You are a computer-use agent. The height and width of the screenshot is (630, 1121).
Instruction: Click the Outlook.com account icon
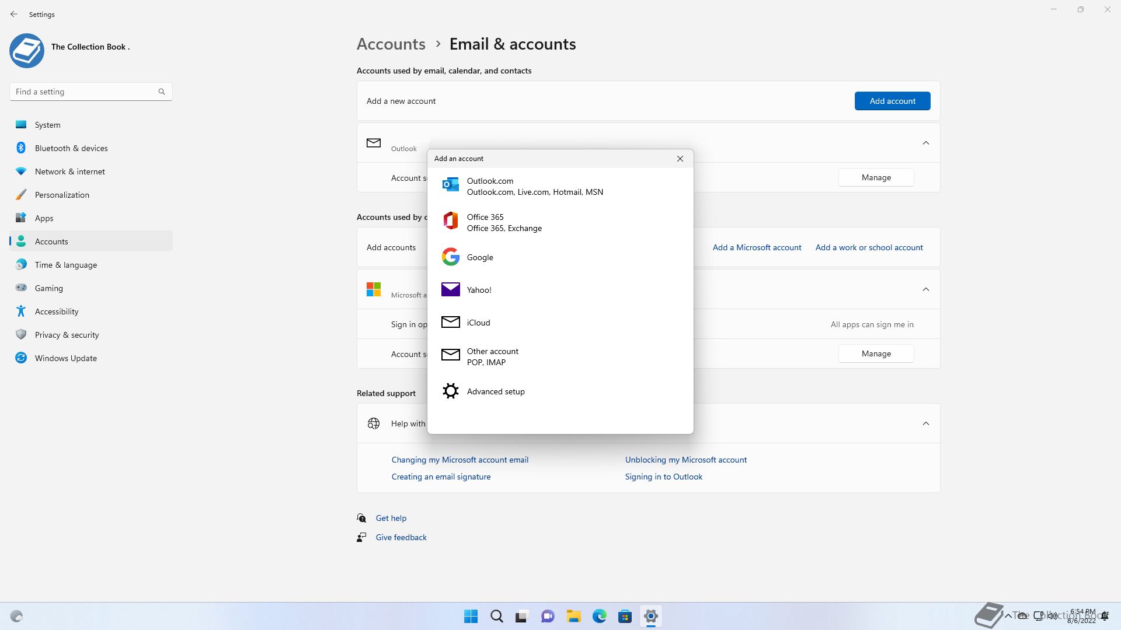tap(450, 185)
